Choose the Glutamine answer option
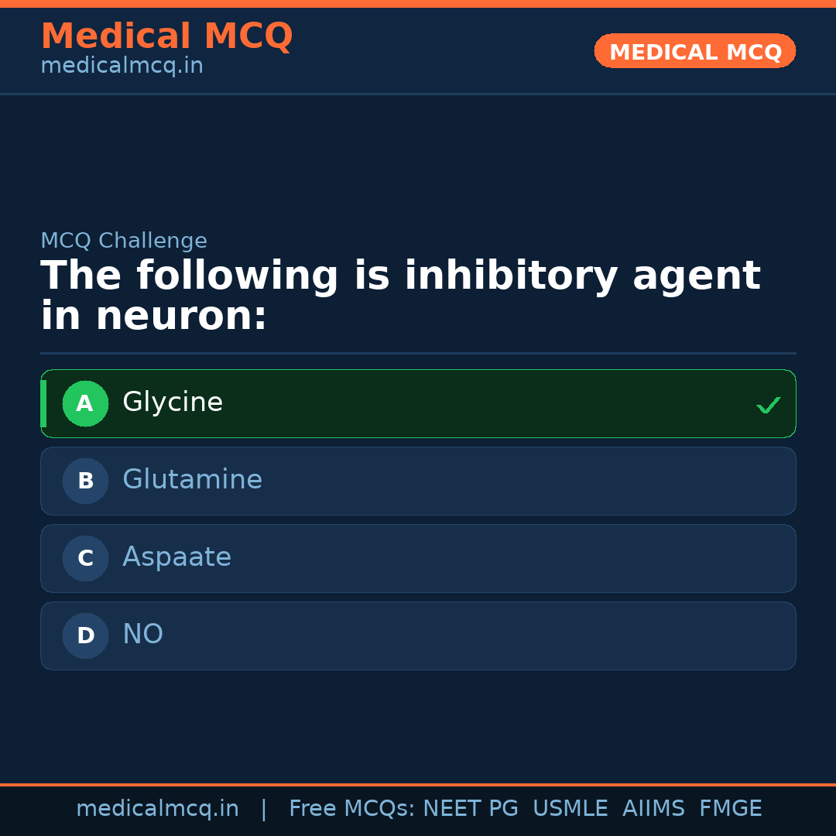836x836 pixels. (418, 481)
